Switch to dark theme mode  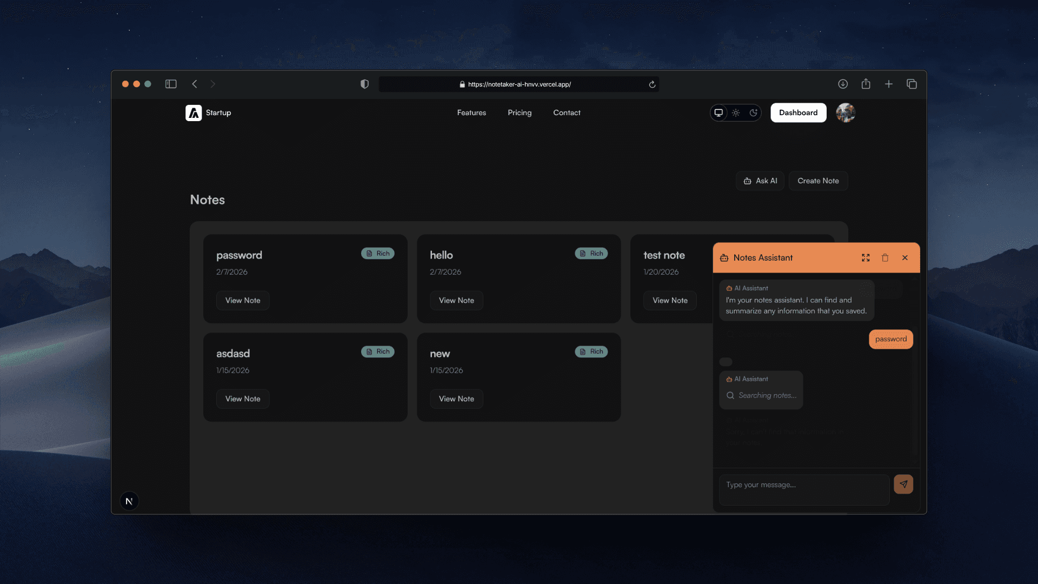753,113
